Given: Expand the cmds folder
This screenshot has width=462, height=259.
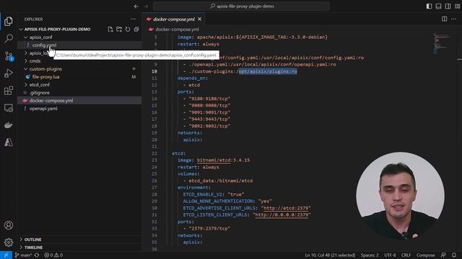Looking at the screenshot, I should [35, 61].
